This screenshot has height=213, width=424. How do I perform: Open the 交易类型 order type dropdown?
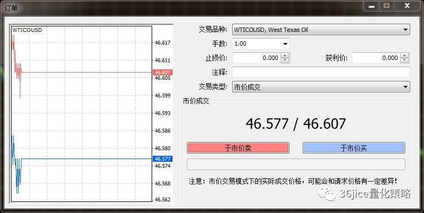[x=321, y=87]
